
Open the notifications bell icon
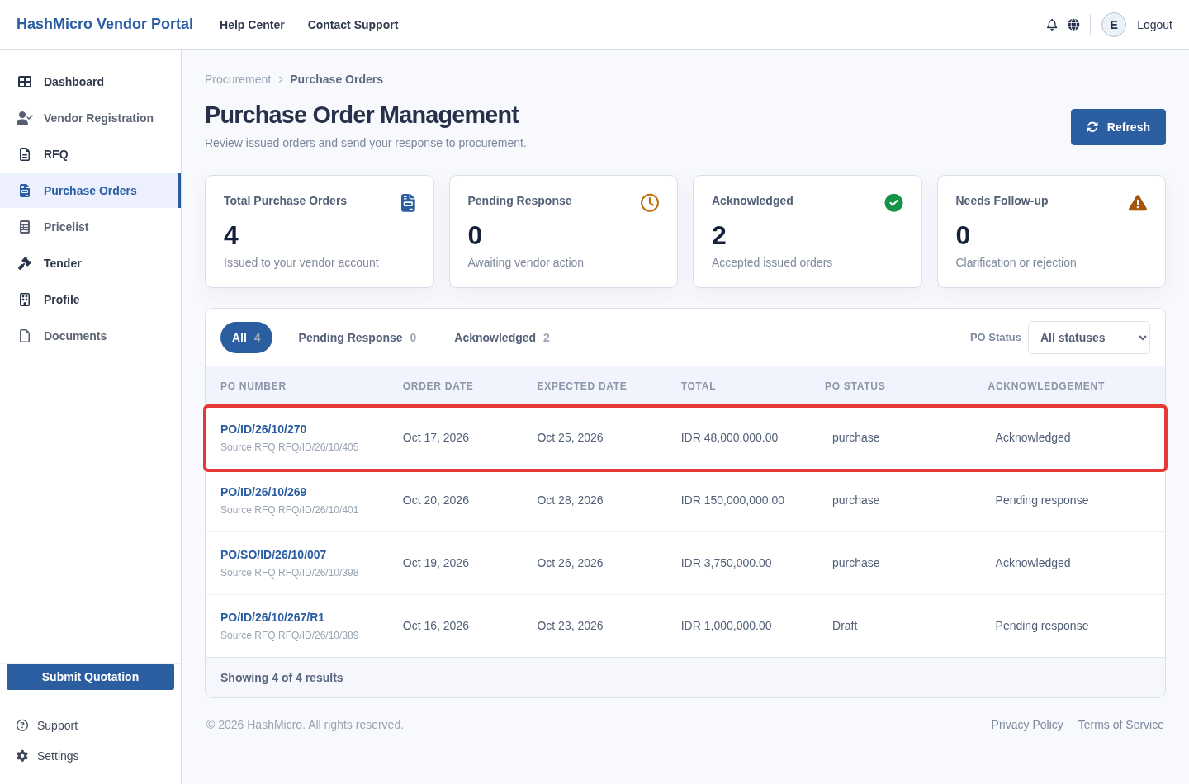click(x=1052, y=25)
